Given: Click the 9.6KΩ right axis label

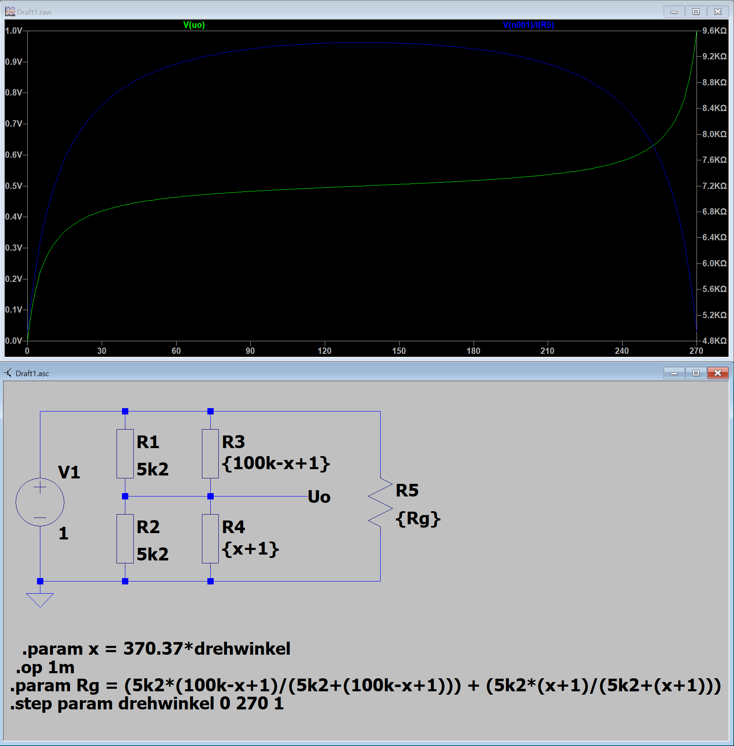Looking at the screenshot, I should (715, 31).
